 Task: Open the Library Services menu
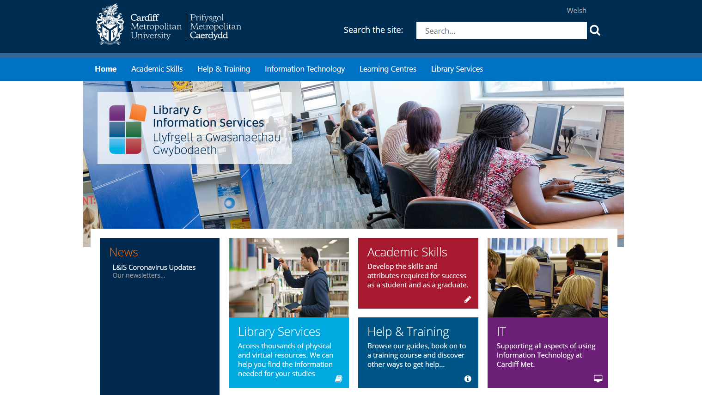tap(457, 69)
